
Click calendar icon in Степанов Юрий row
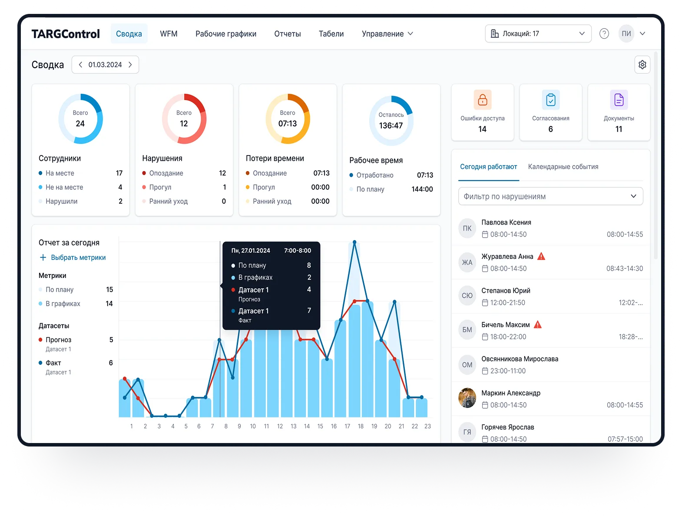click(485, 303)
